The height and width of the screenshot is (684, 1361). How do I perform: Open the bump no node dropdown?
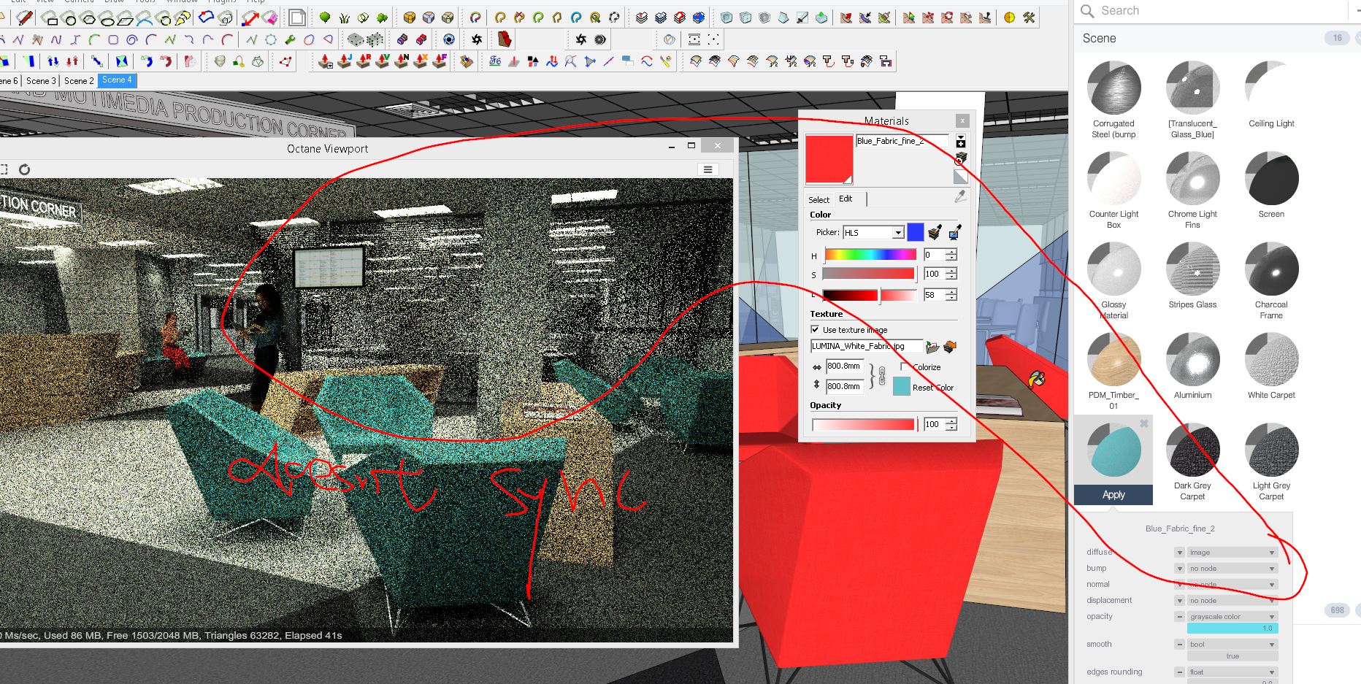coord(1232,569)
